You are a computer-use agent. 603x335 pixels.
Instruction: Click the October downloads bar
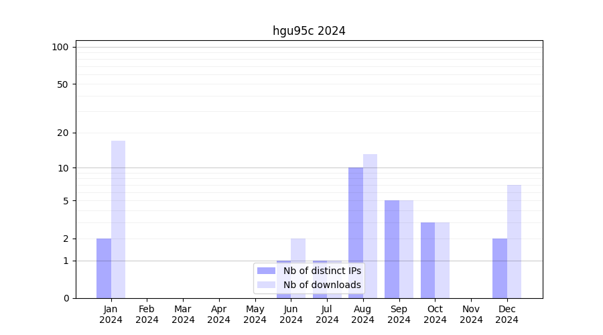(x=442, y=260)
